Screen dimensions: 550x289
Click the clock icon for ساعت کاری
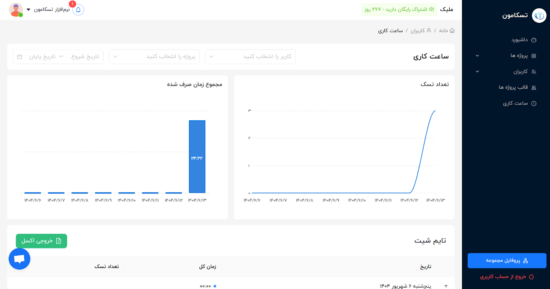(x=533, y=103)
